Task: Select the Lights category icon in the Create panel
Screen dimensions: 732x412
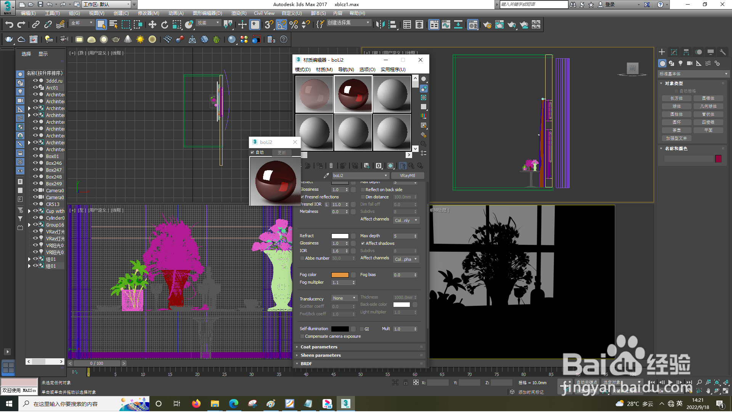Action: 681,64
